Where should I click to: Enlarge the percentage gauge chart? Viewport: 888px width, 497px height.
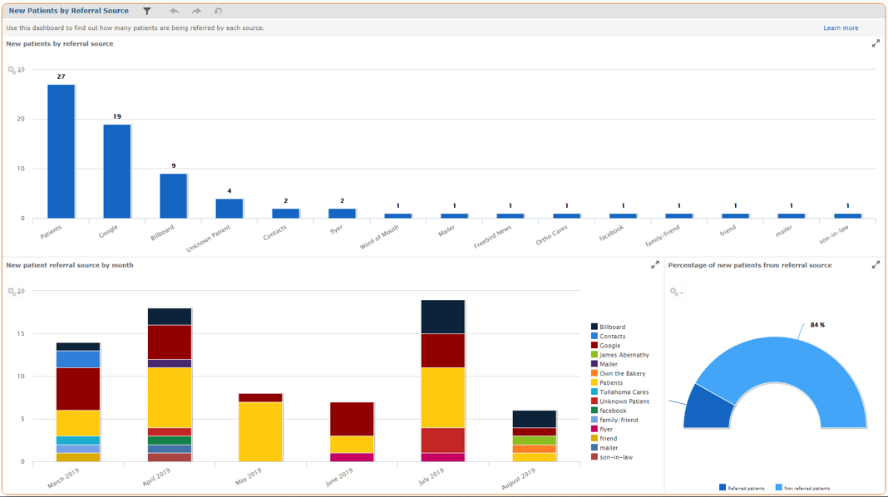coord(876,265)
